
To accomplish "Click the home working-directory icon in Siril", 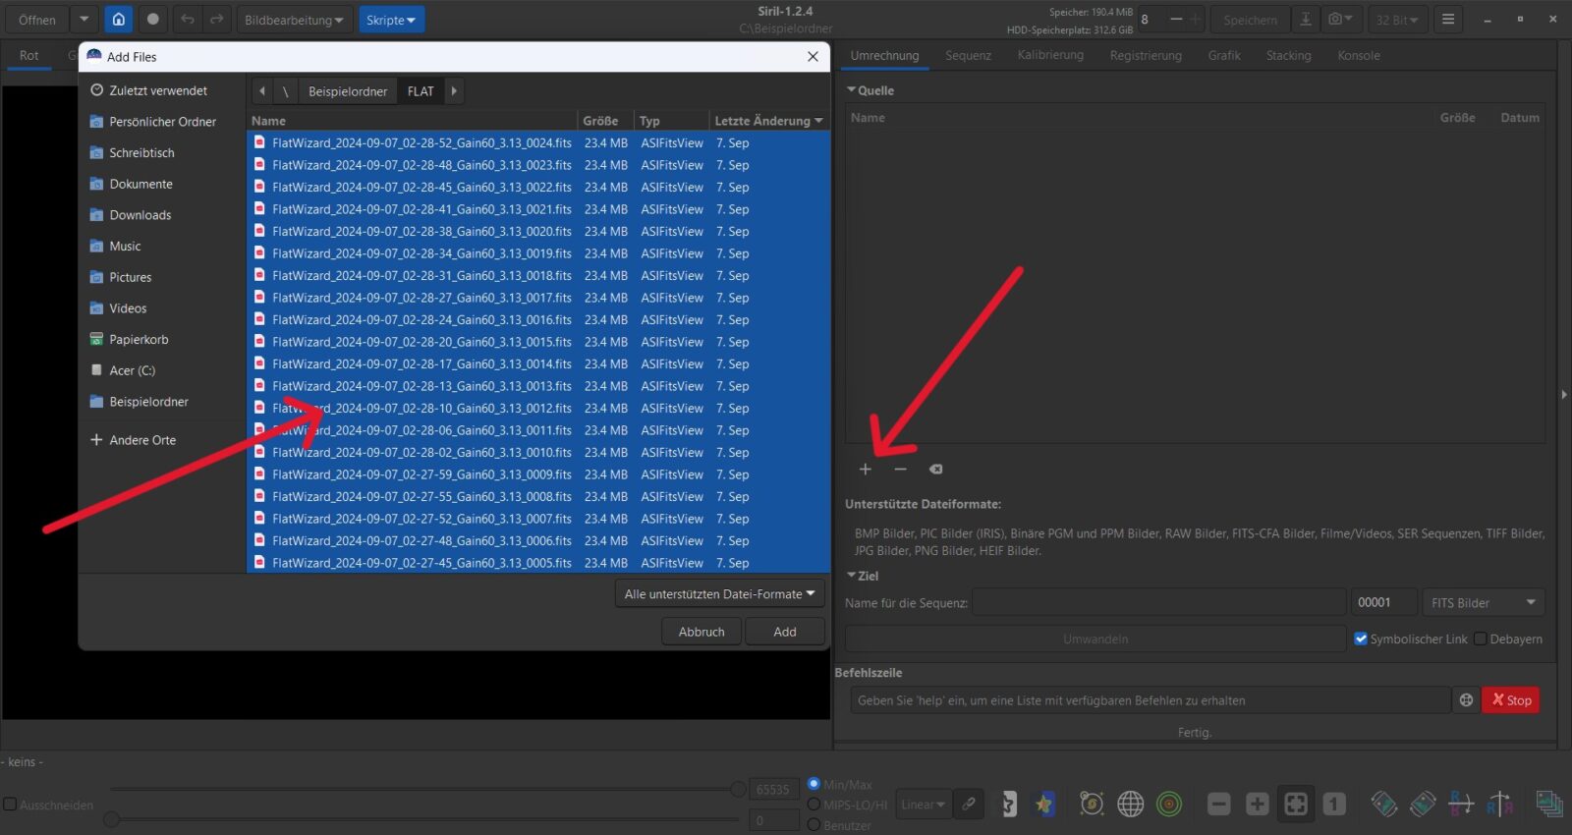I will pyautogui.click(x=118, y=20).
